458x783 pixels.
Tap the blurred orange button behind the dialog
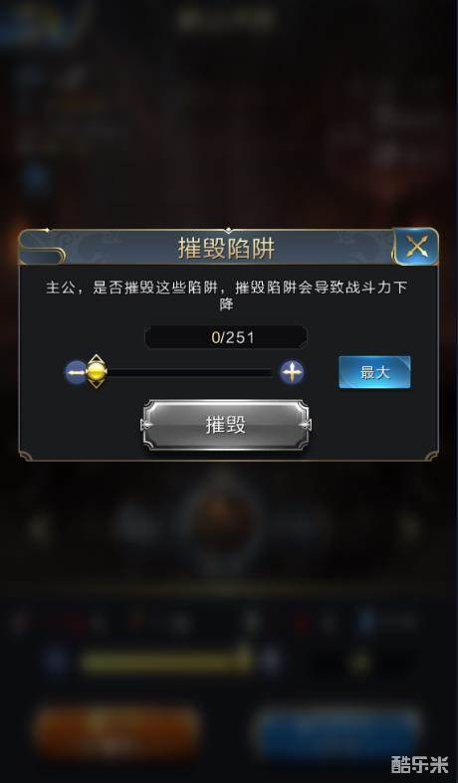point(118,732)
